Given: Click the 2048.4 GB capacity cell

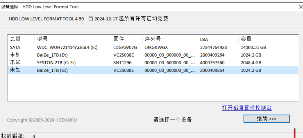Looking at the screenshot, I should point(251,63).
